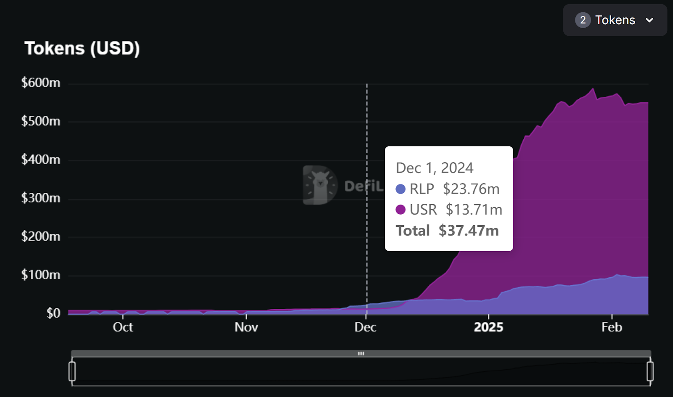Select the left range slider handle
The height and width of the screenshot is (397, 673).
tap(72, 371)
